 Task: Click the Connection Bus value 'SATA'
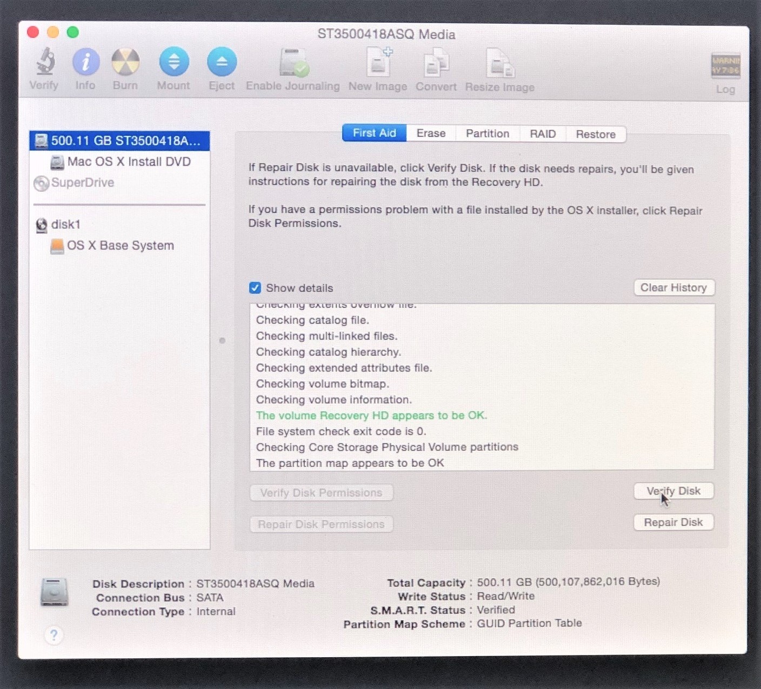[210, 598]
